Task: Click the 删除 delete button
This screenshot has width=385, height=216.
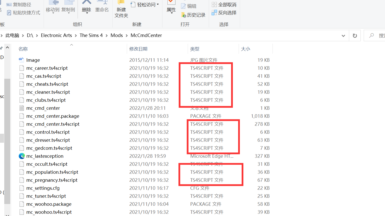Action: [x=86, y=7]
